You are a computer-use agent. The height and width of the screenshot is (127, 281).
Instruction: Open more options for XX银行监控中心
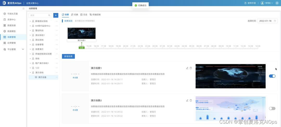57,26
